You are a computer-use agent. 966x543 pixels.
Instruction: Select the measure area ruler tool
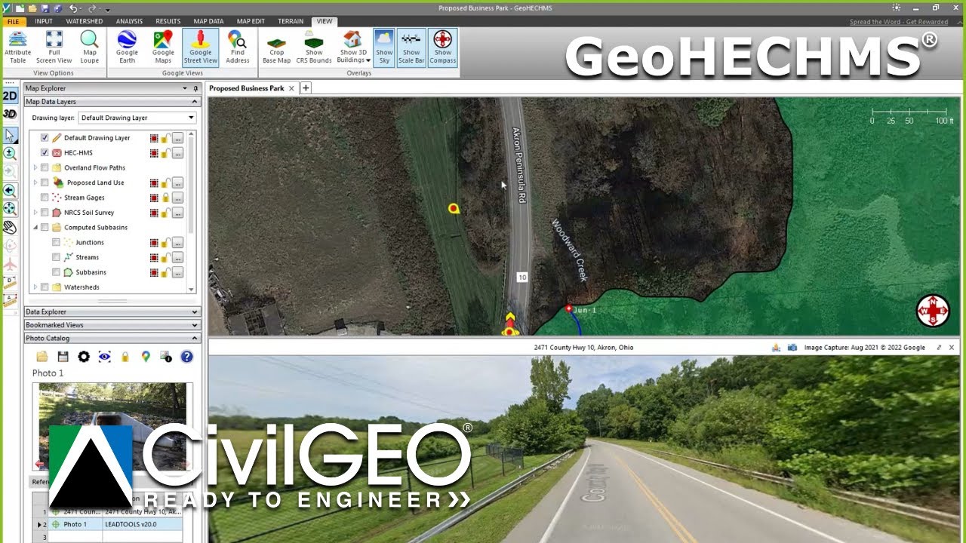point(10,300)
